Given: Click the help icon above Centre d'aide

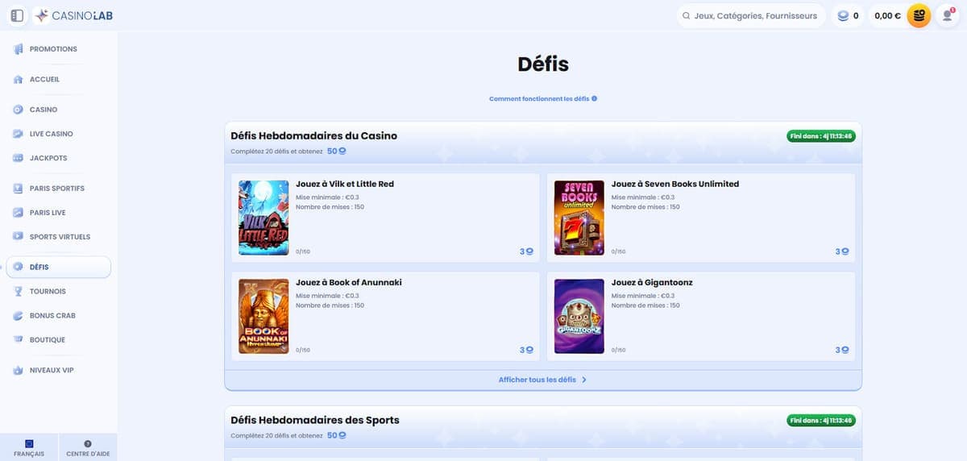Looking at the screenshot, I should [x=88, y=443].
